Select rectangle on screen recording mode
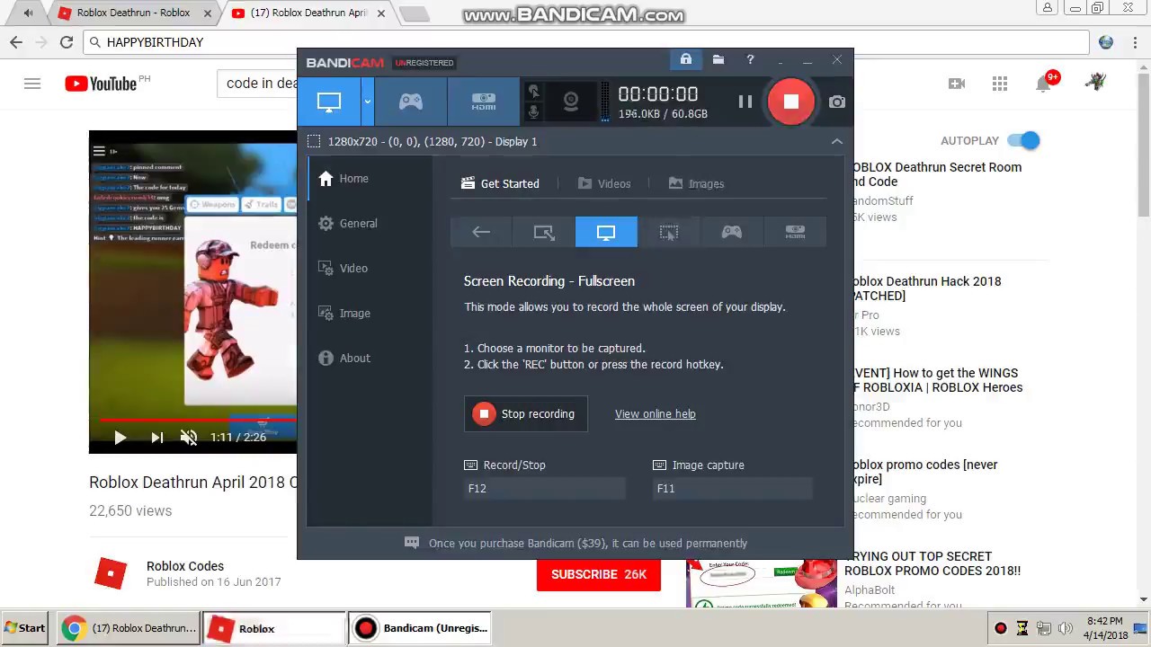The width and height of the screenshot is (1151, 647). click(x=543, y=232)
